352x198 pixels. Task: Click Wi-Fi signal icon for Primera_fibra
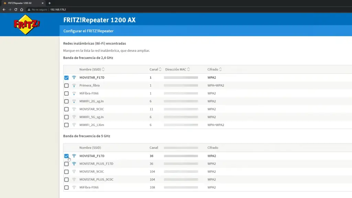pos(74,85)
